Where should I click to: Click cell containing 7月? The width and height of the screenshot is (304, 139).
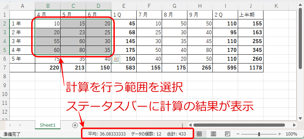149,15
